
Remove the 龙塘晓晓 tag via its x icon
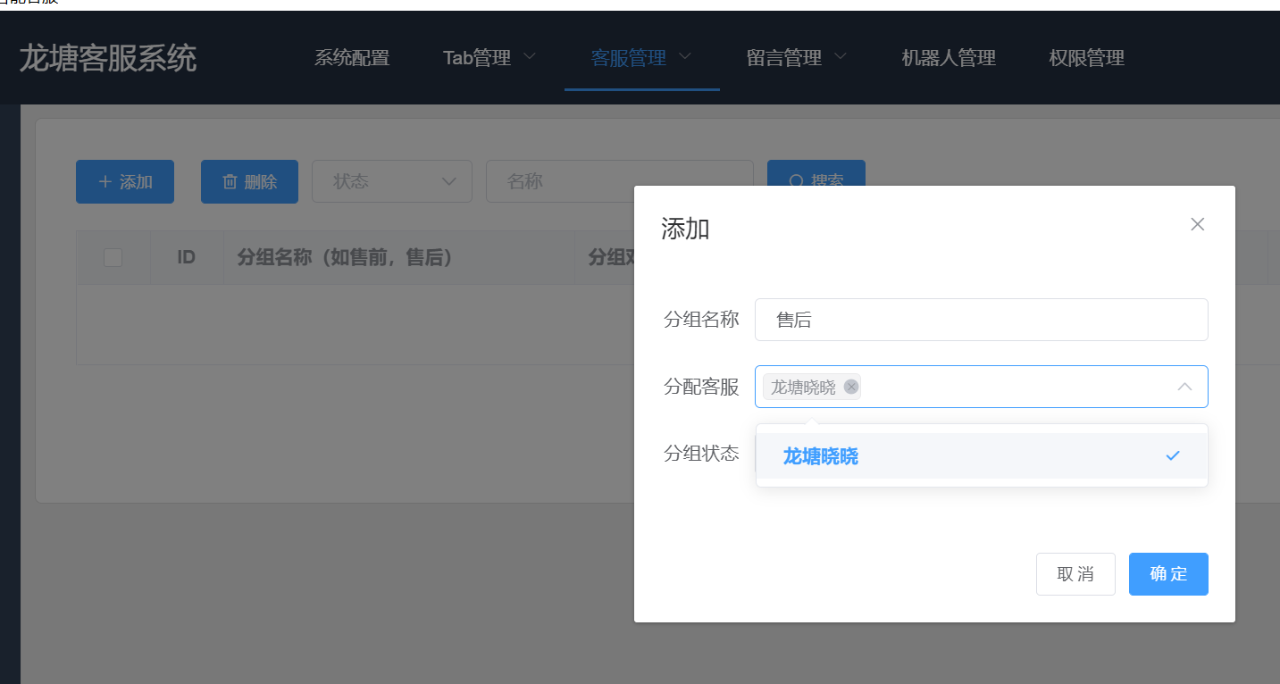click(x=851, y=387)
